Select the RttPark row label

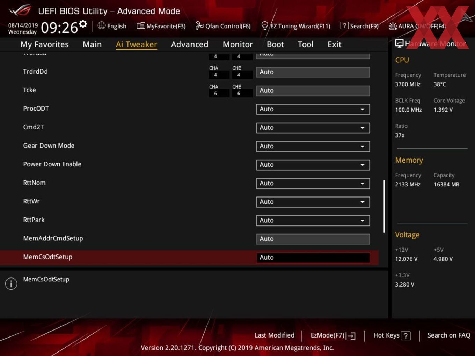click(x=34, y=220)
